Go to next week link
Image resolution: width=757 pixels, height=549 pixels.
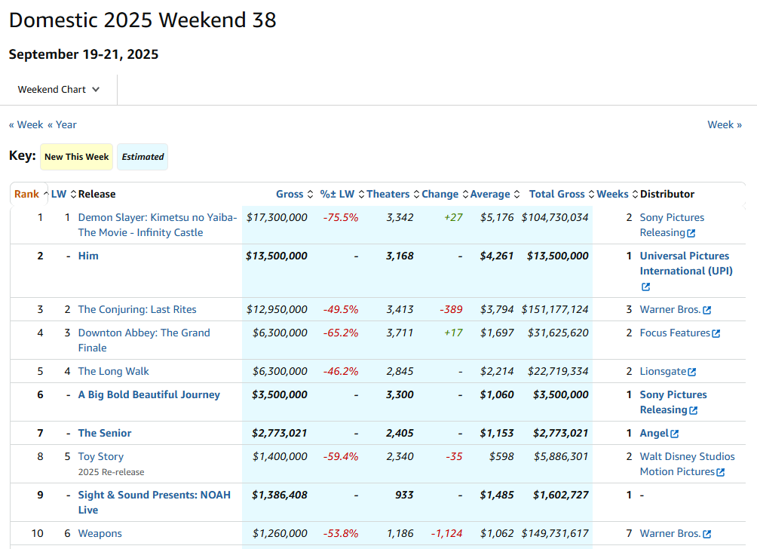[x=724, y=124]
